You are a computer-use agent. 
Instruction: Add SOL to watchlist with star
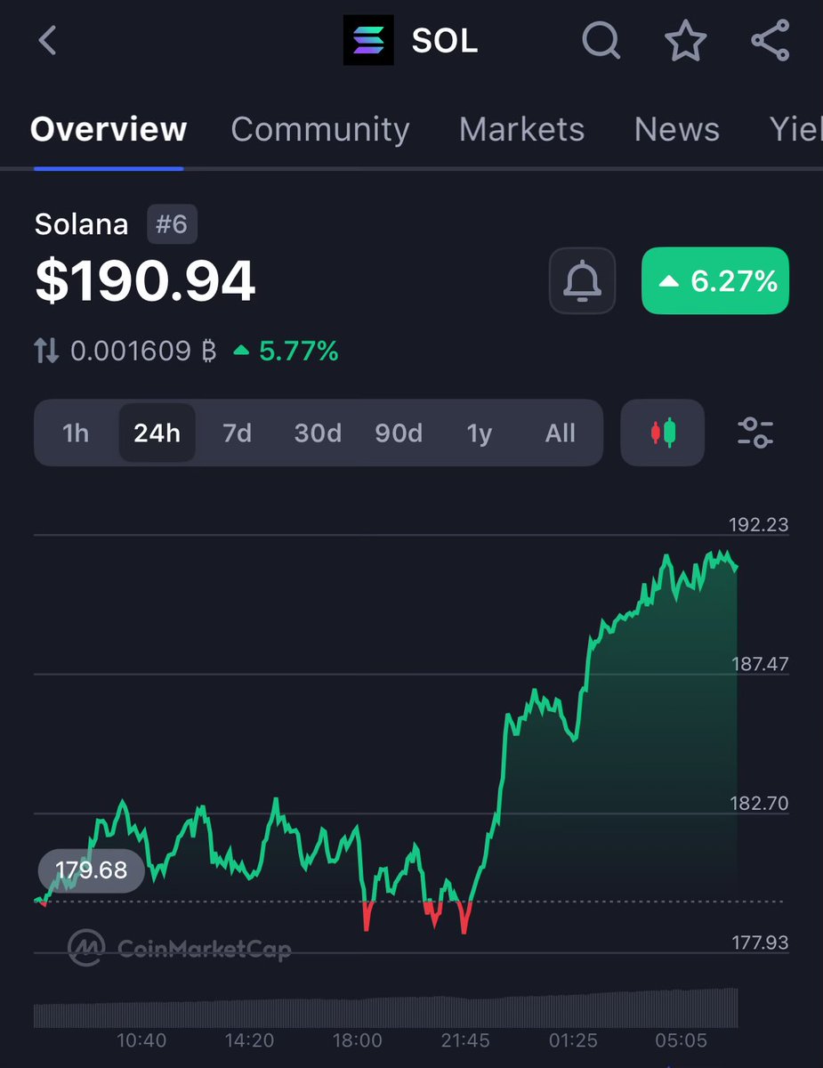tap(685, 41)
